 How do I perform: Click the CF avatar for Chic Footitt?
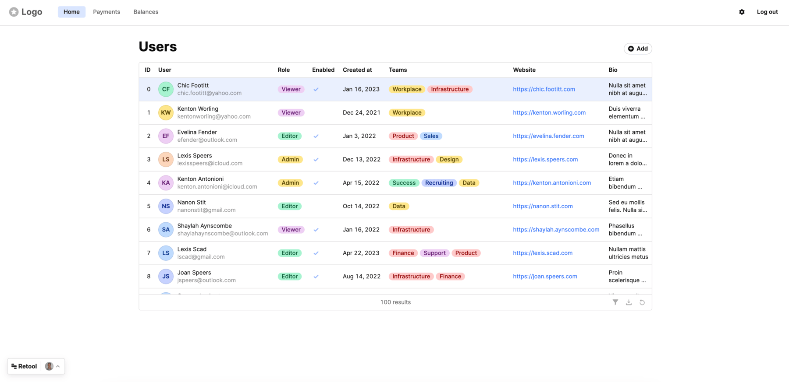[166, 89]
